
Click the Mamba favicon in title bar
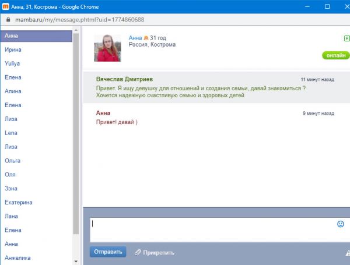pos(6,6)
